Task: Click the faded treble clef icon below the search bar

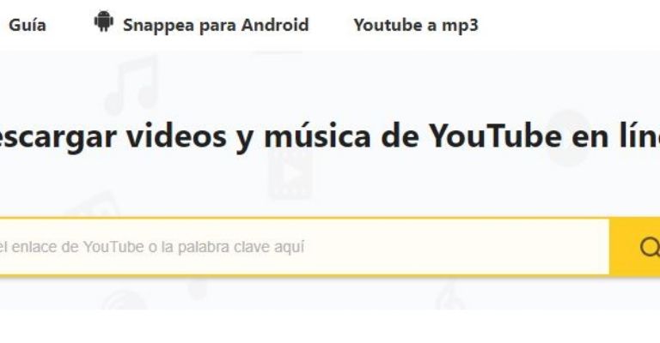Action: click(449, 294)
